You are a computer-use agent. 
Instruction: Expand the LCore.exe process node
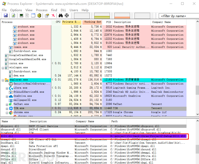[7, 88]
